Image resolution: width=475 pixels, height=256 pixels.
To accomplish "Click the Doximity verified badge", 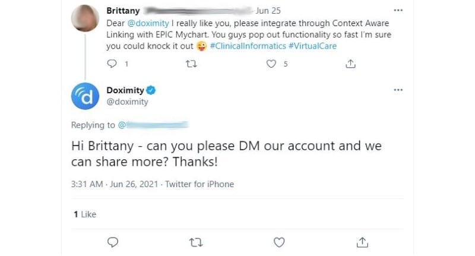I will [x=151, y=90].
